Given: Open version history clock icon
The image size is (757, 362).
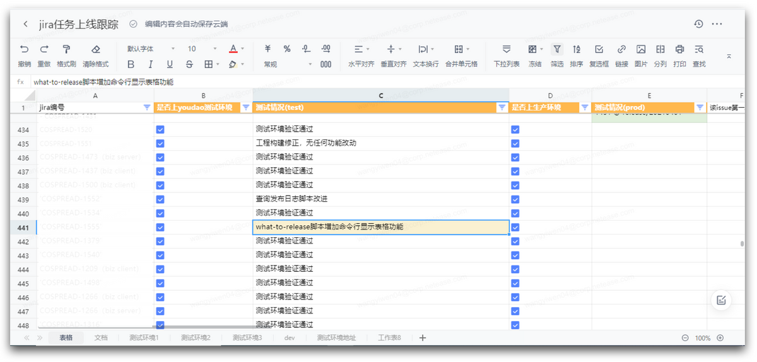Looking at the screenshot, I should [698, 24].
